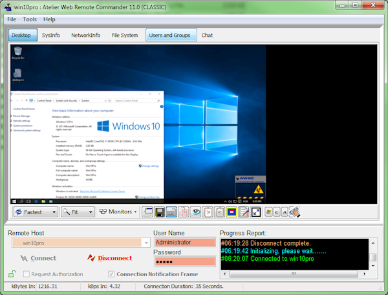Screen dimensions: 388x295
Task: Switch to the Users and Groups tab
Action: click(x=171, y=35)
